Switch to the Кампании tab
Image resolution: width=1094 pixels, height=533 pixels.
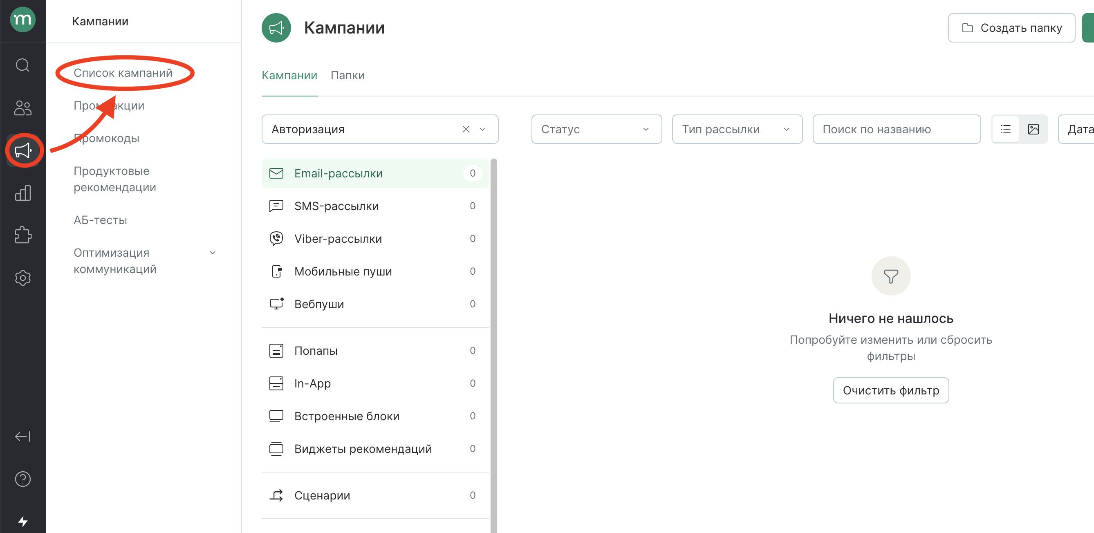coord(289,75)
